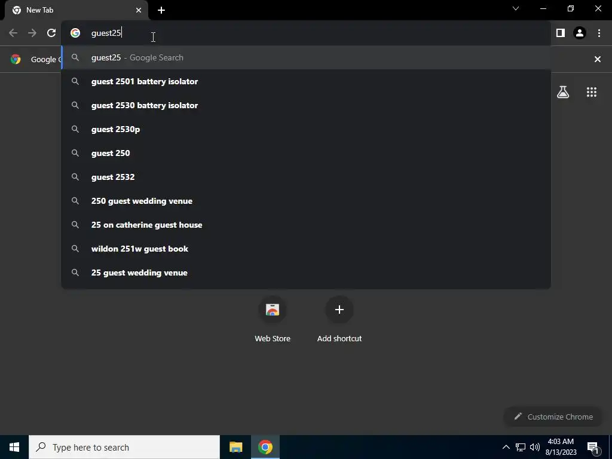Screen dimensions: 612x459
Task: Click the reload page icon
Action: coord(51,33)
